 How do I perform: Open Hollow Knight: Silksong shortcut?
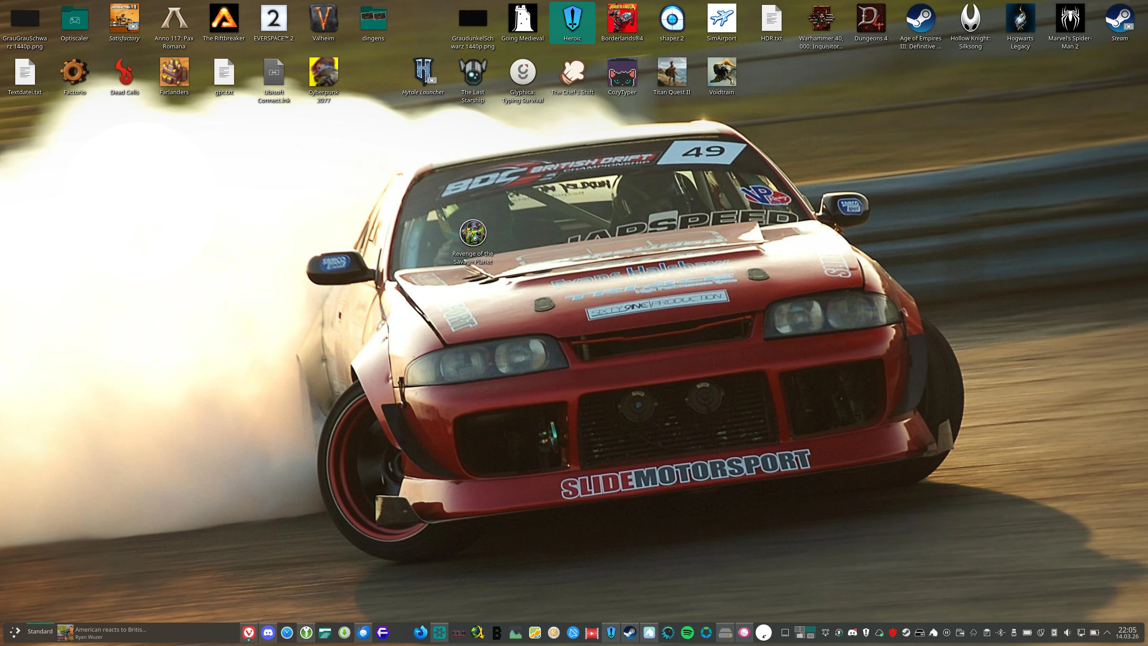(x=970, y=19)
